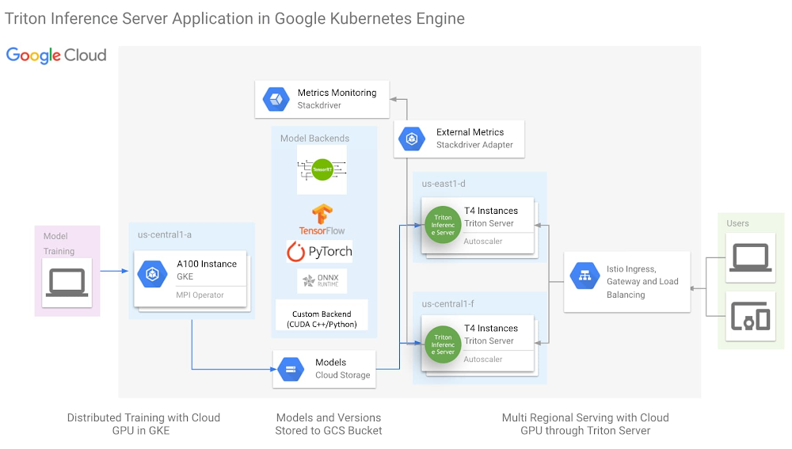Click Multi Regional Serving with Cloud GPU caption
792x449 pixels.
(585, 424)
